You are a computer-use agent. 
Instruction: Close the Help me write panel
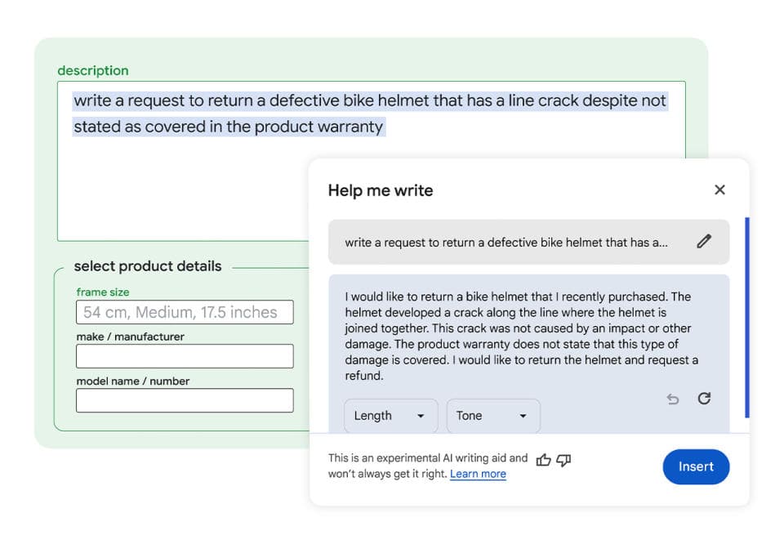point(719,190)
